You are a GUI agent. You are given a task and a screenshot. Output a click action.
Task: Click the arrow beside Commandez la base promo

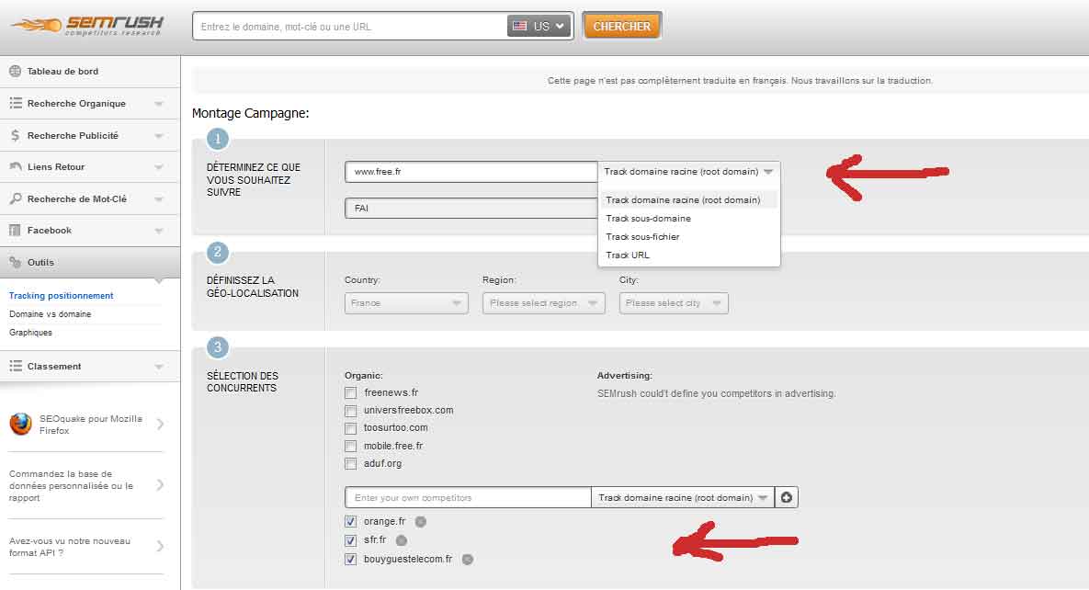pyautogui.click(x=161, y=484)
